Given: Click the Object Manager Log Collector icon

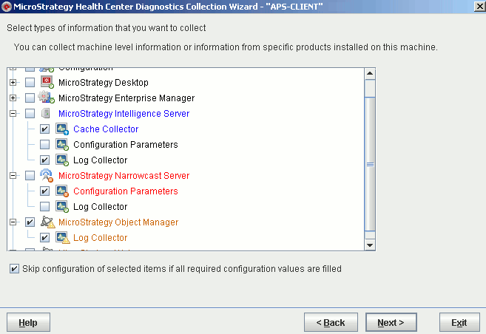Looking at the screenshot, I should pyautogui.click(x=62, y=238).
